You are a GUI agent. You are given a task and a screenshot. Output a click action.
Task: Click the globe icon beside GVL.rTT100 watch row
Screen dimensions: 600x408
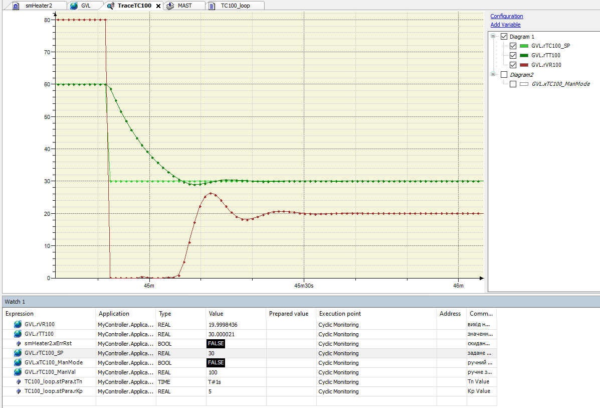coord(18,334)
